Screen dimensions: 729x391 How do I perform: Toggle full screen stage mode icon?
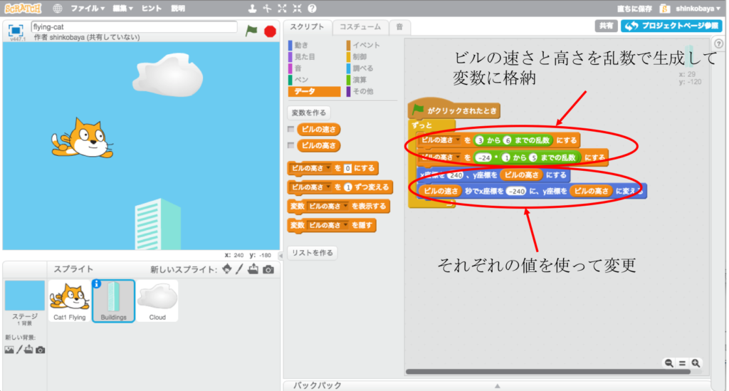(16, 31)
